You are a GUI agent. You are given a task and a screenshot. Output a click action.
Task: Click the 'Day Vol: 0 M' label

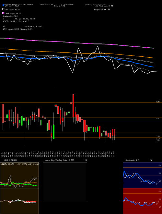102,9
